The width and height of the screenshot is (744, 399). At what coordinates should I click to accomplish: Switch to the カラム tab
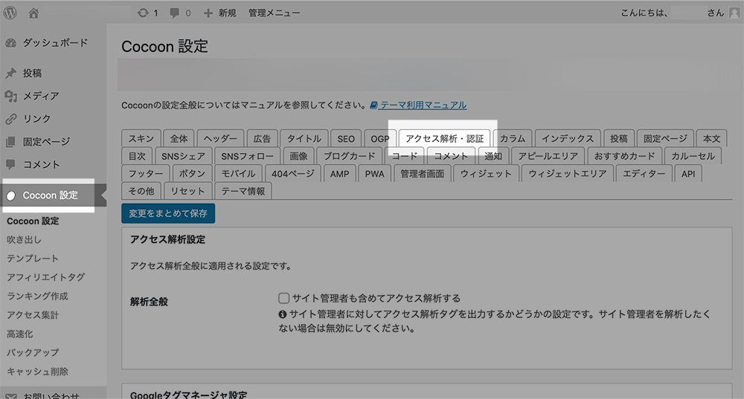tap(513, 138)
